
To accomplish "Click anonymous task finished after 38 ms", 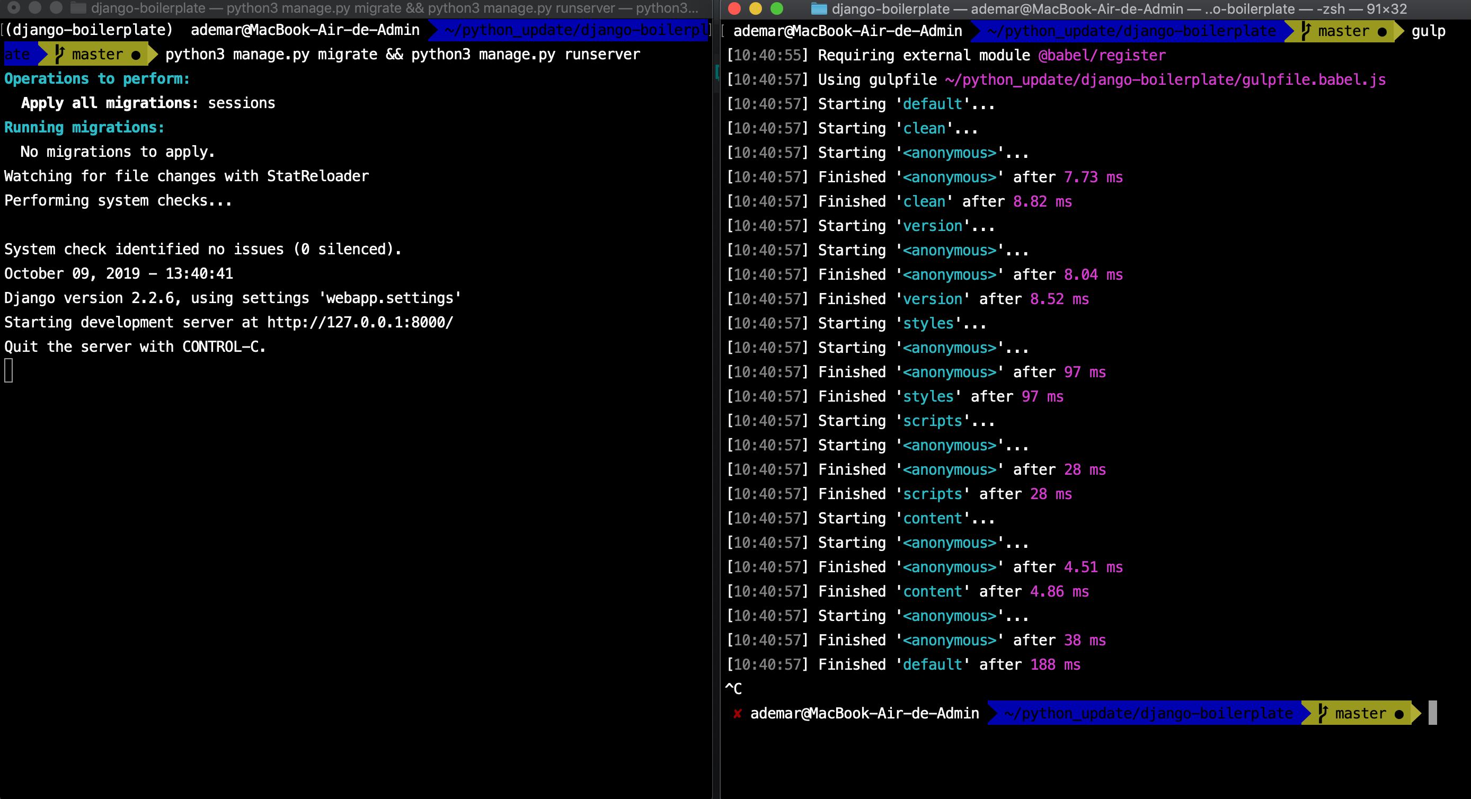I will (x=916, y=640).
